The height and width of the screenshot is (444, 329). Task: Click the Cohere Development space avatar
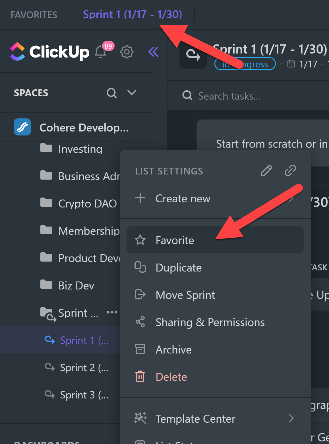coord(22,127)
